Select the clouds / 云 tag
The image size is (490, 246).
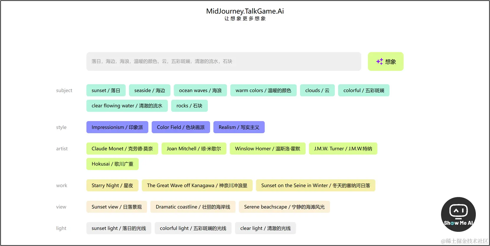tap(317, 90)
